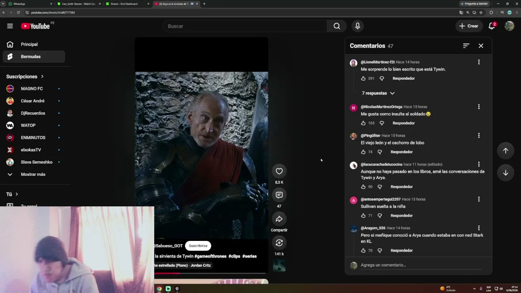Open the César André subscription channel

point(33,101)
